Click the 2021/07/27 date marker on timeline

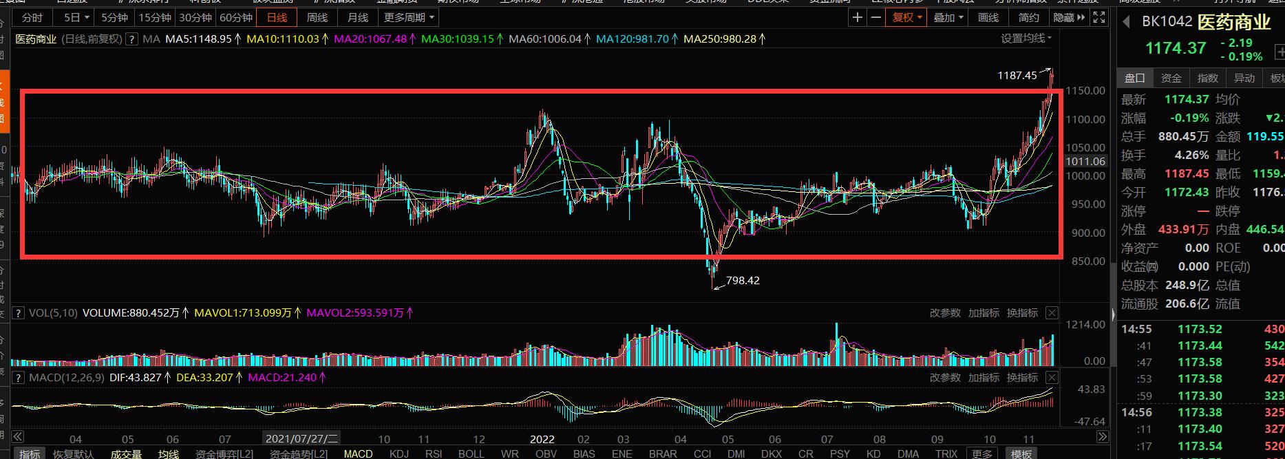coord(302,438)
